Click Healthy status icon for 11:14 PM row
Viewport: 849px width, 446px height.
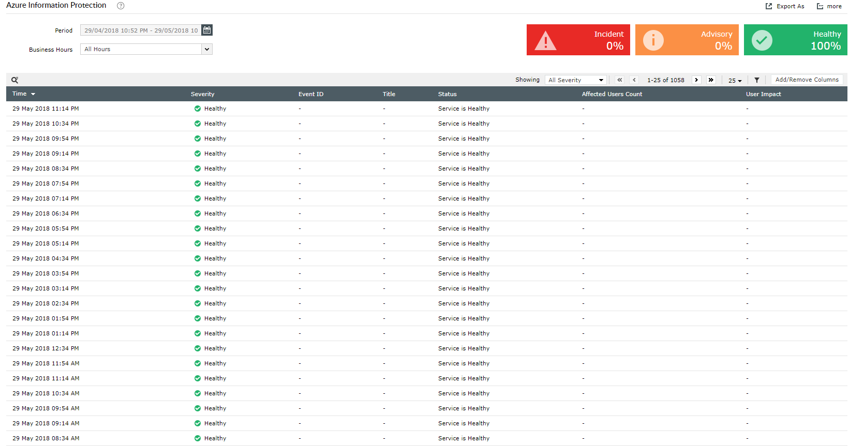point(198,109)
